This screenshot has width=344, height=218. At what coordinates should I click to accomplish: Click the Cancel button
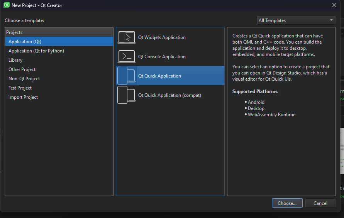click(320, 203)
